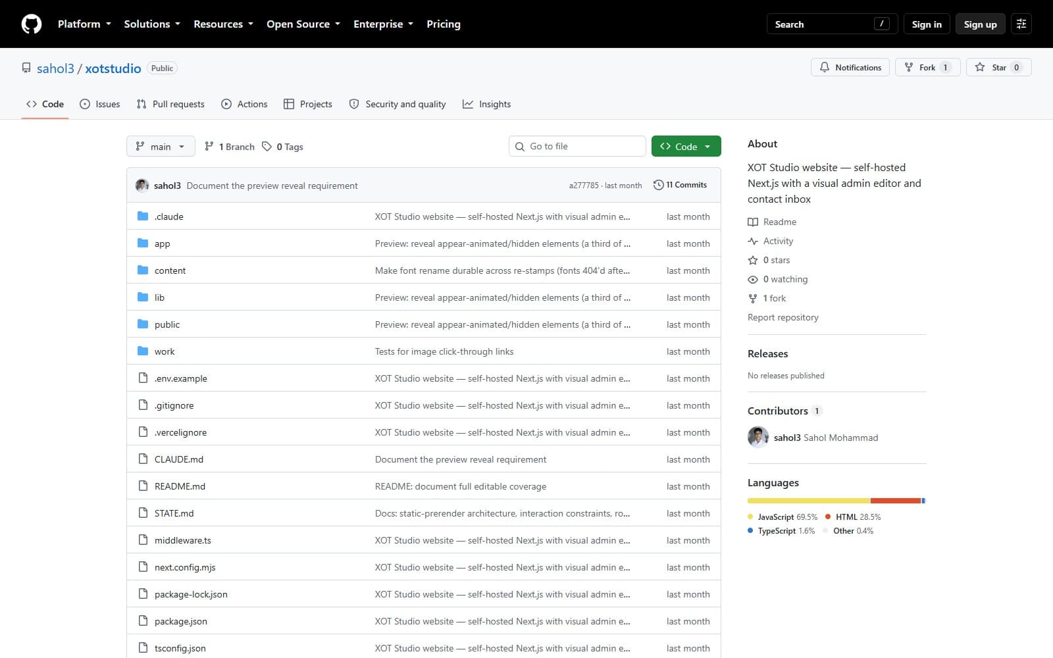Click the JavaScript segment of language bar
Image resolution: width=1053 pixels, height=658 pixels.
point(809,501)
